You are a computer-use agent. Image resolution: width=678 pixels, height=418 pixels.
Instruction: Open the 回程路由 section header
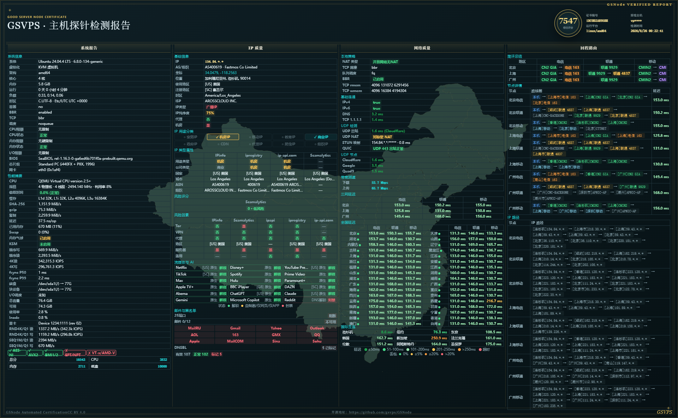(589, 48)
